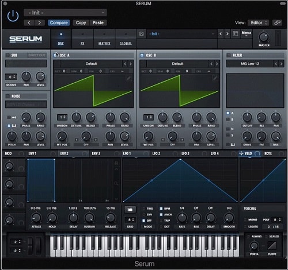Image resolution: width=288 pixels, height=270 pixels.
Task: Click the envelope lock icon
Action: pos(116,163)
